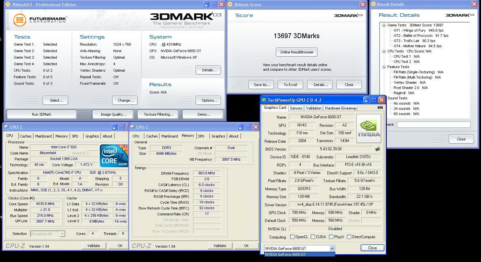Click the GPU Clock 700 MHz field in GPU-Z

(299, 212)
